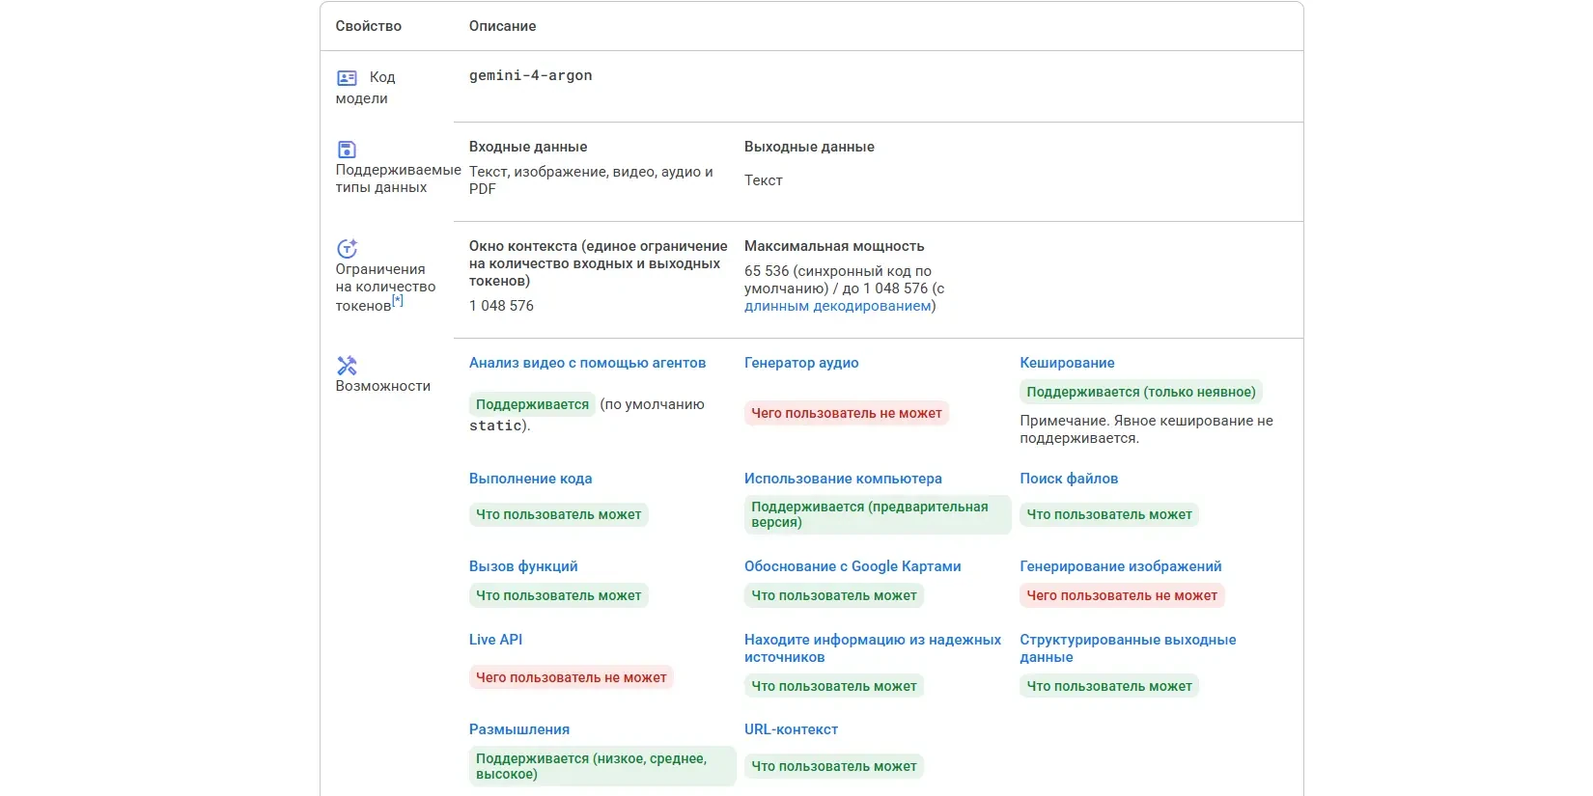Click the 'Описание' column header
The height and width of the screenshot is (796, 1593).
[503, 26]
